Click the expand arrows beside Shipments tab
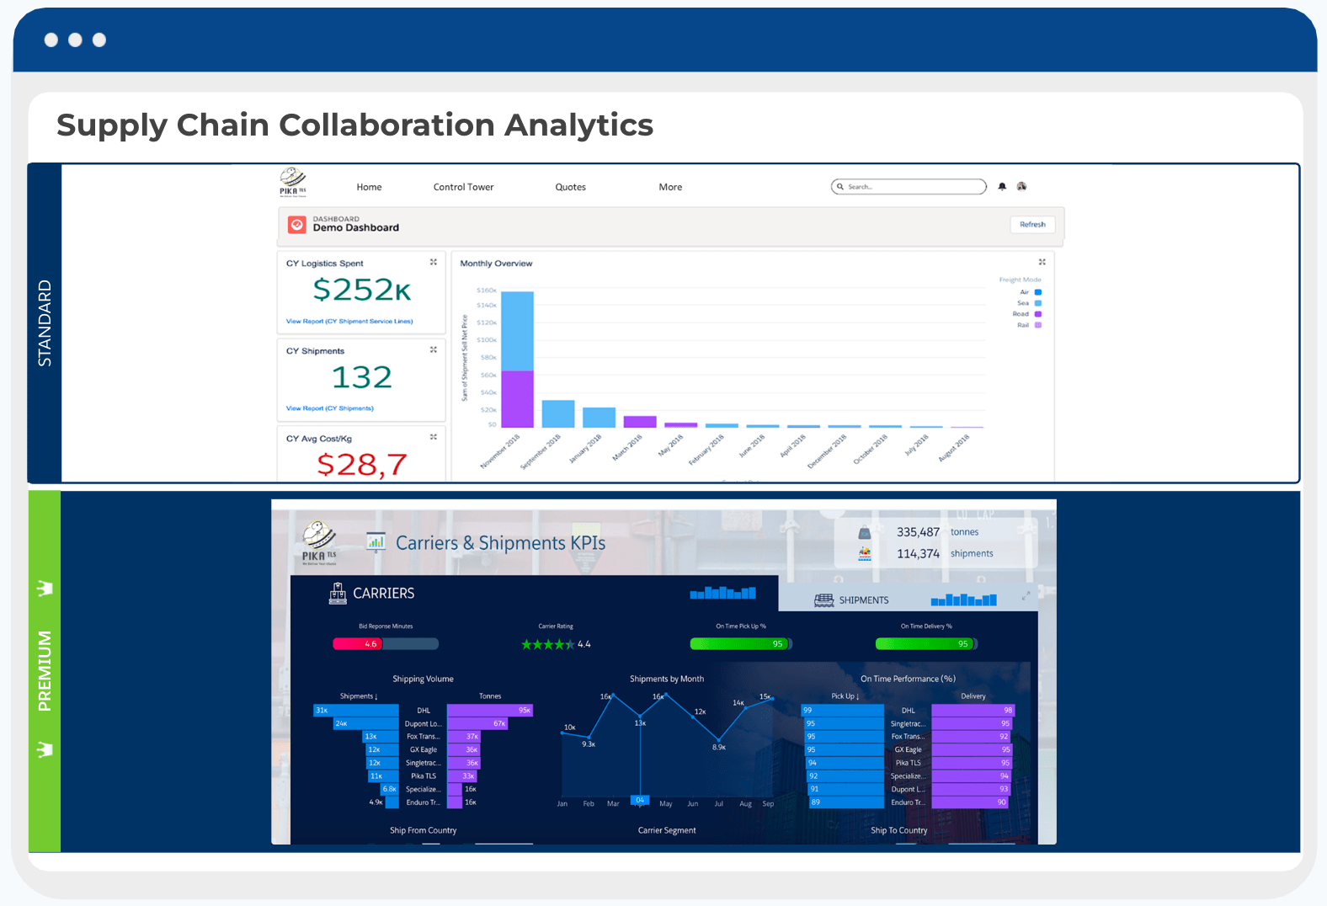 tap(1026, 596)
